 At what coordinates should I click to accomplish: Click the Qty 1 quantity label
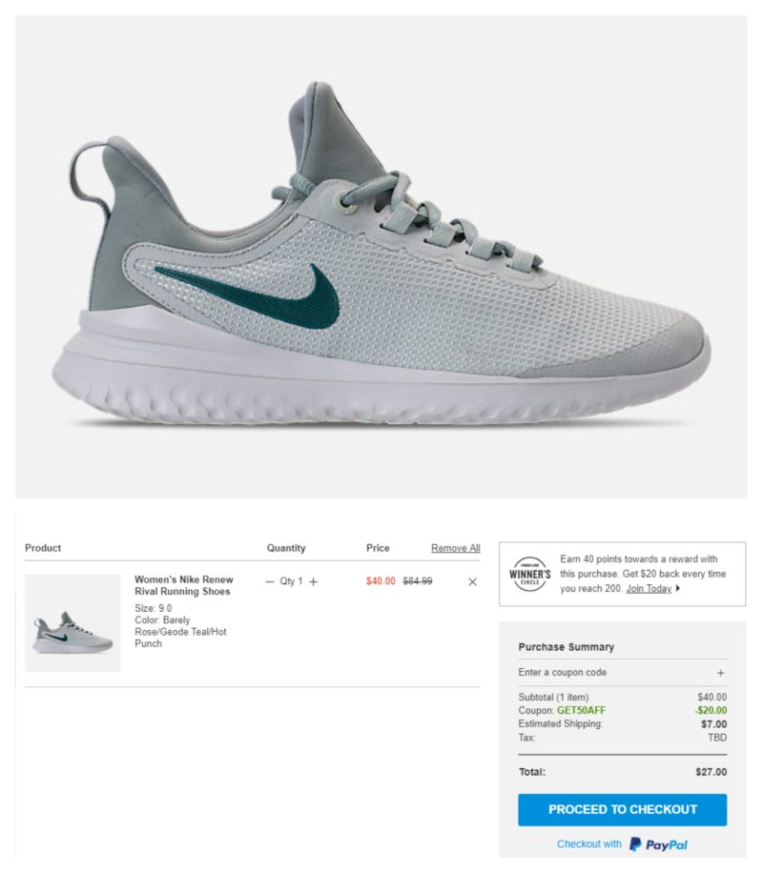point(291,581)
